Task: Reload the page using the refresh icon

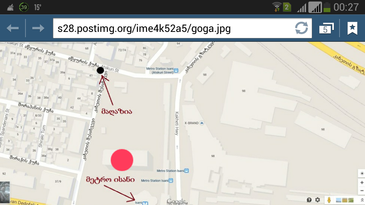Action: click(302, 28)
